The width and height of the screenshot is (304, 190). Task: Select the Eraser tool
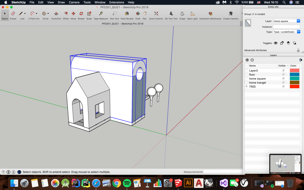click(x=13, y=14)
